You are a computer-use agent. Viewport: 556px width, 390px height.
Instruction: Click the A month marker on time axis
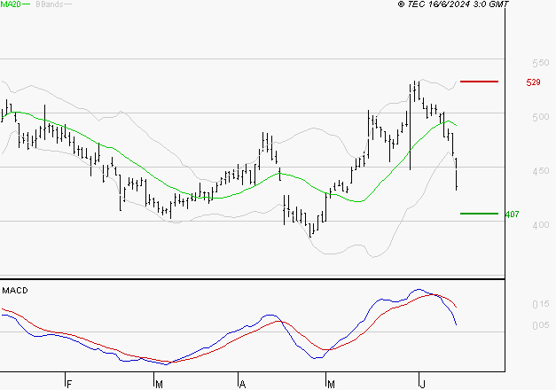[x=243, y=385]
